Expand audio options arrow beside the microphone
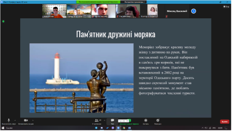Image resolution: width=232 pixels, height=131 pixels. click(15, 120)
